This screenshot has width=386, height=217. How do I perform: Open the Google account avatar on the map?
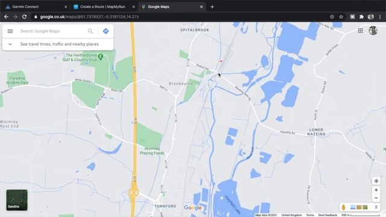[x=373, y=31]
